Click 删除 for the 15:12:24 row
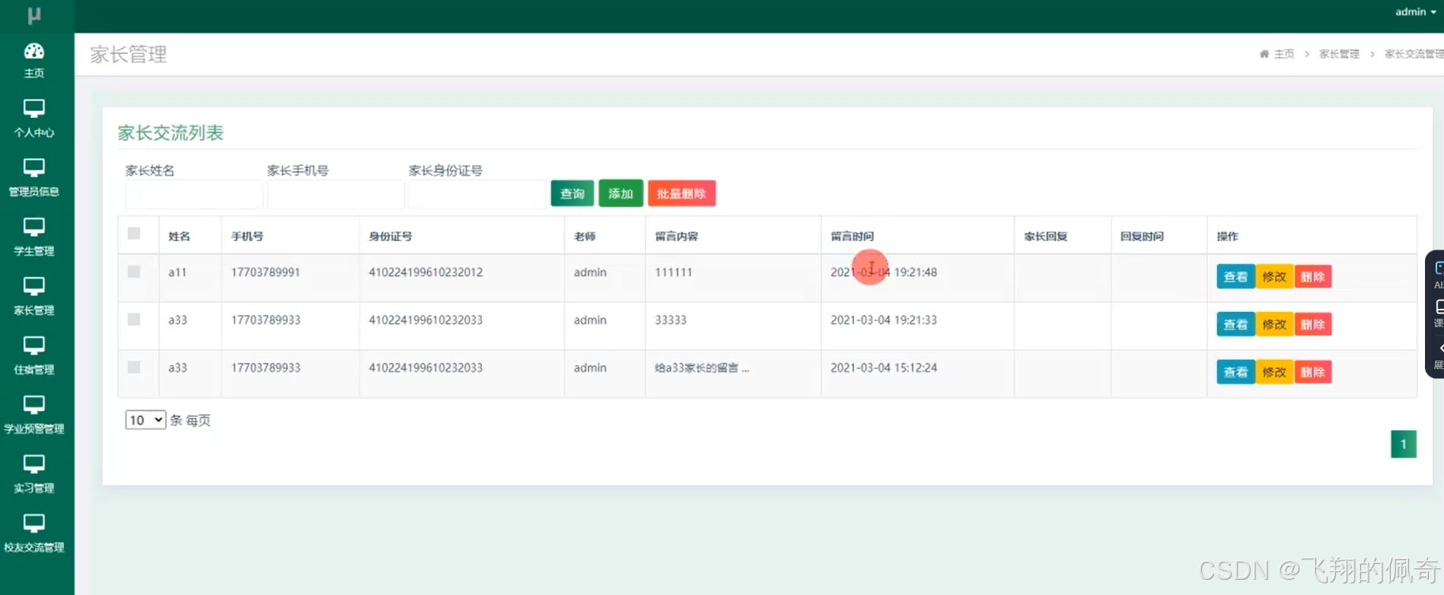This screenshot has width=1444, height=595. 1312,372
